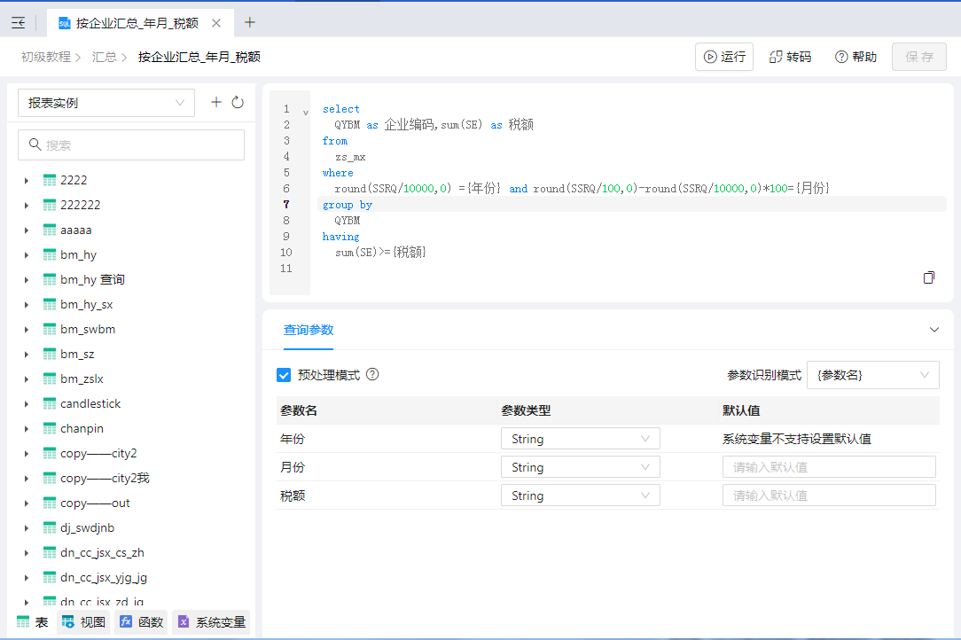Collapse the 查询参数 panel

[934, 330]
